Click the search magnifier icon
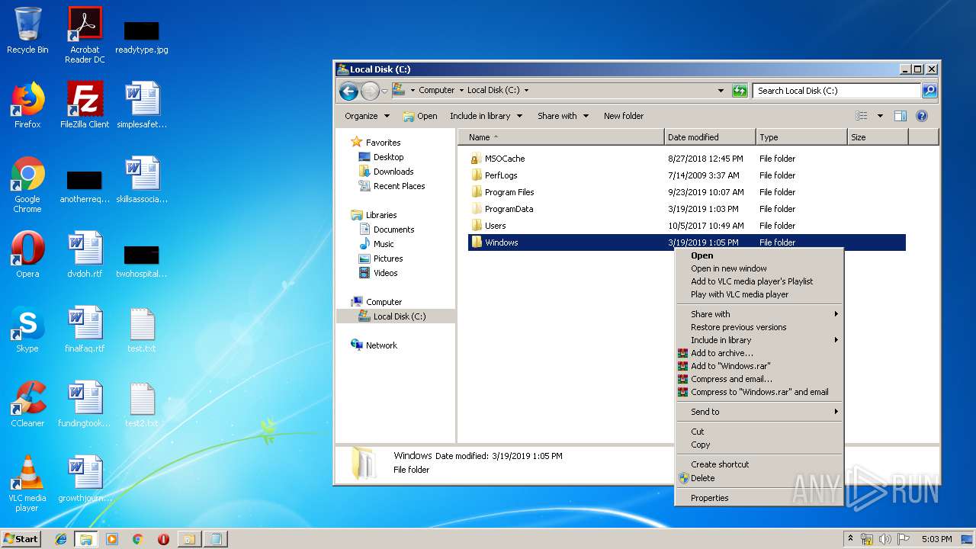Viewport: 976px width, 549px height. (929, 90)
